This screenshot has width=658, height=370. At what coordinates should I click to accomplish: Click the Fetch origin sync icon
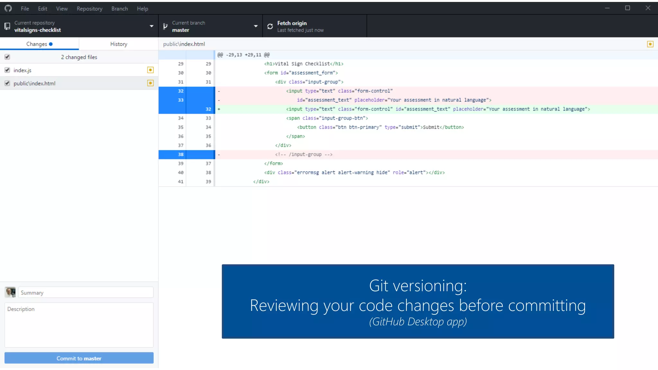[270, 26]
